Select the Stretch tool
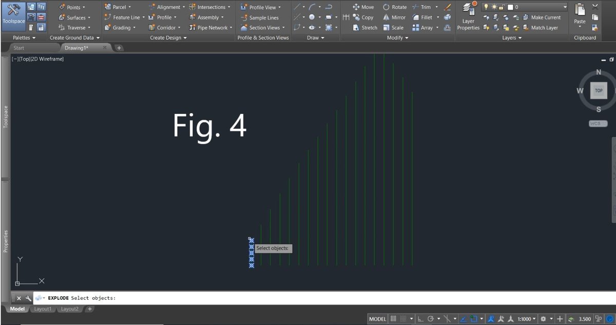The image size is (616, 325). pos(365,28)
